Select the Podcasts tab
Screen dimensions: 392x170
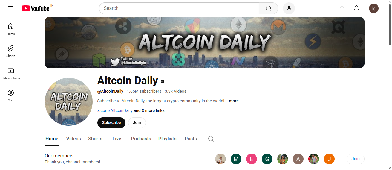pyautogui.click(x=141, y=139)
